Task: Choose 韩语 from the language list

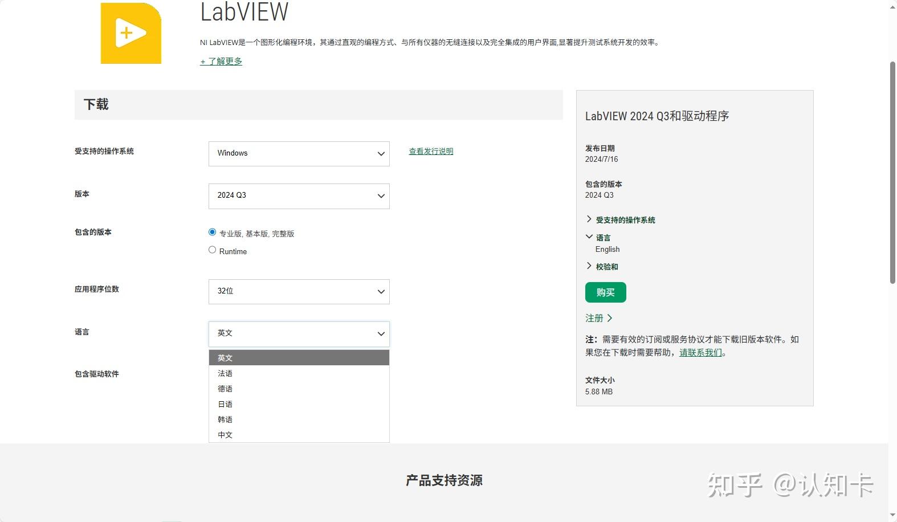Action: [x=299, y=419]
